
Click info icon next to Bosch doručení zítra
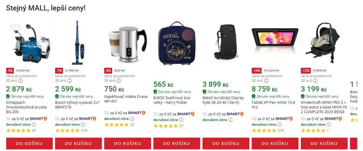[83, 125]
